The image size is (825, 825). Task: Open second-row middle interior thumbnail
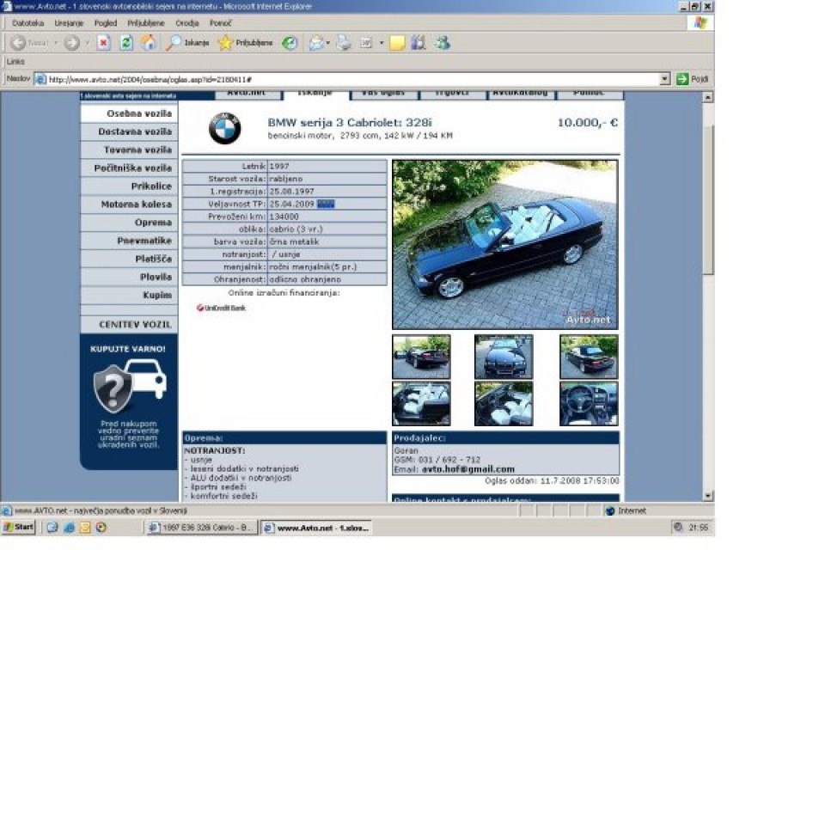504,404
